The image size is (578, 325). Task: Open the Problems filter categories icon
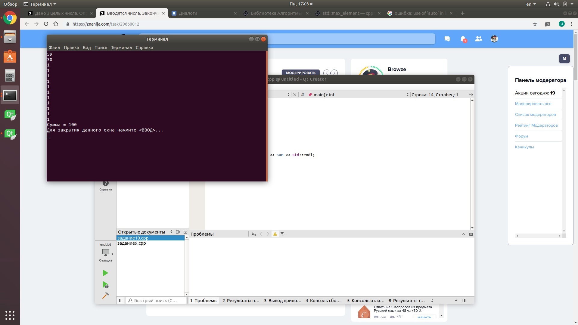pos(282,234)
